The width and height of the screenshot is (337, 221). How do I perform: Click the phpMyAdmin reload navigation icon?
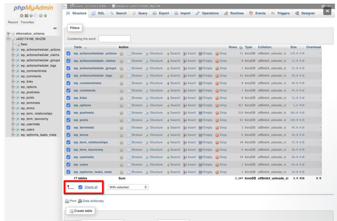[x=45, y=16]
